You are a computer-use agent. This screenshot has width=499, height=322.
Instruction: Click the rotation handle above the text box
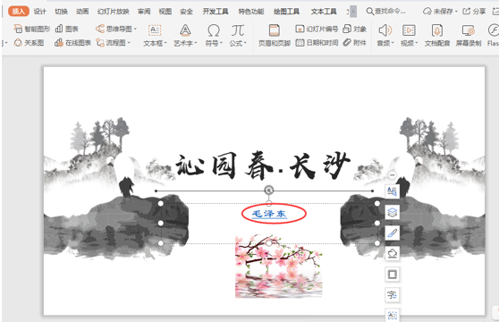[x=269, y=191]
